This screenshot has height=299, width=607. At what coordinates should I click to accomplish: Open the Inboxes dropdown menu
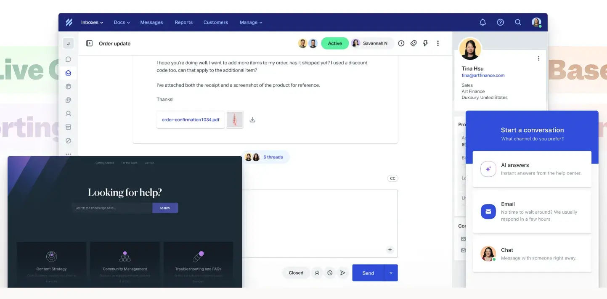click(x=91, y=22)
